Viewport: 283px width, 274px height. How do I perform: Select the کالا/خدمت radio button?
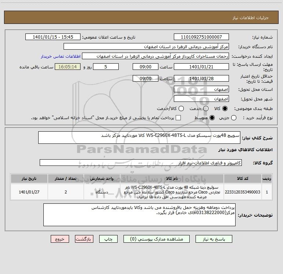click(181, 108)
